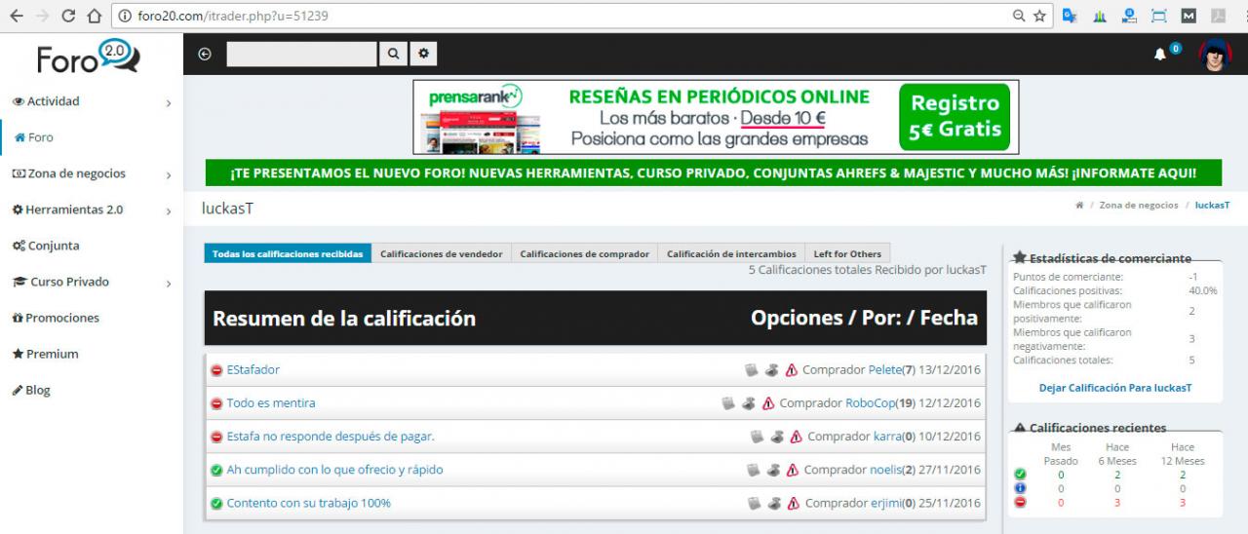Viewport: 1248px width, 534px height.
Task: Click the prensarank advertisement banner
Action: (716, 117)
